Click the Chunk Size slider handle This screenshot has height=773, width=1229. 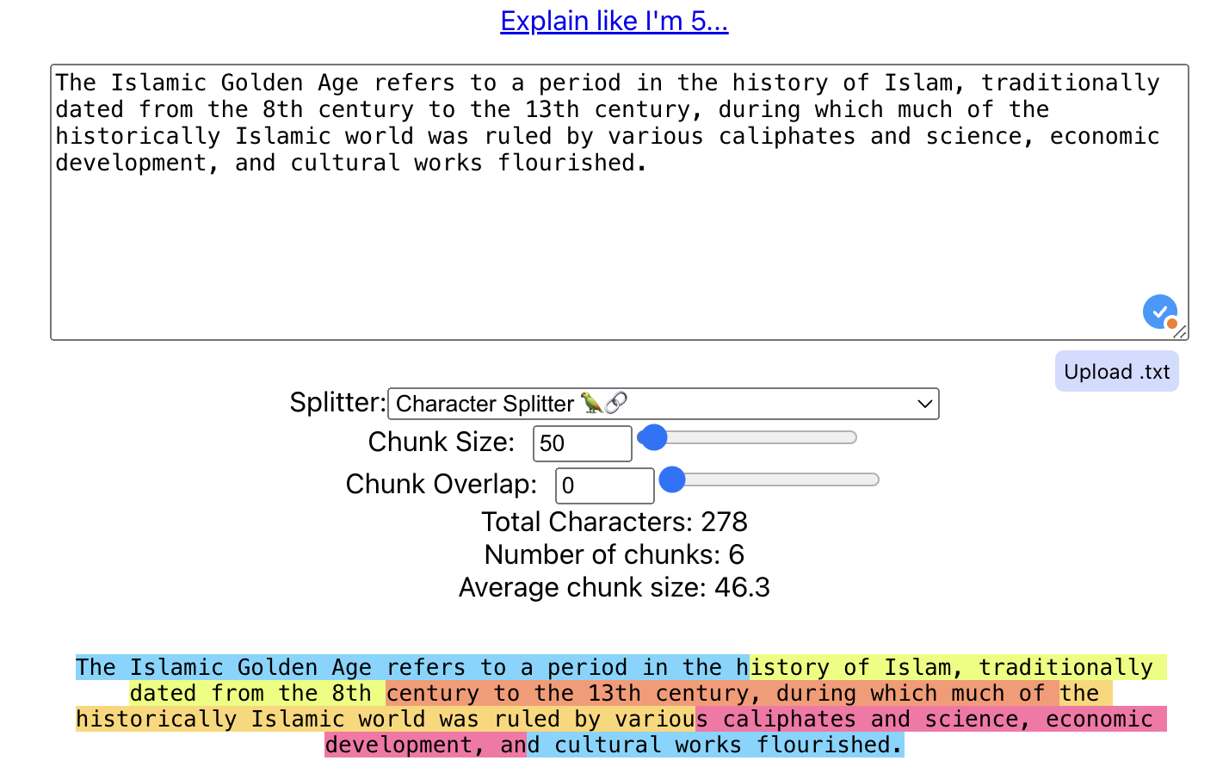pos(653,437)
